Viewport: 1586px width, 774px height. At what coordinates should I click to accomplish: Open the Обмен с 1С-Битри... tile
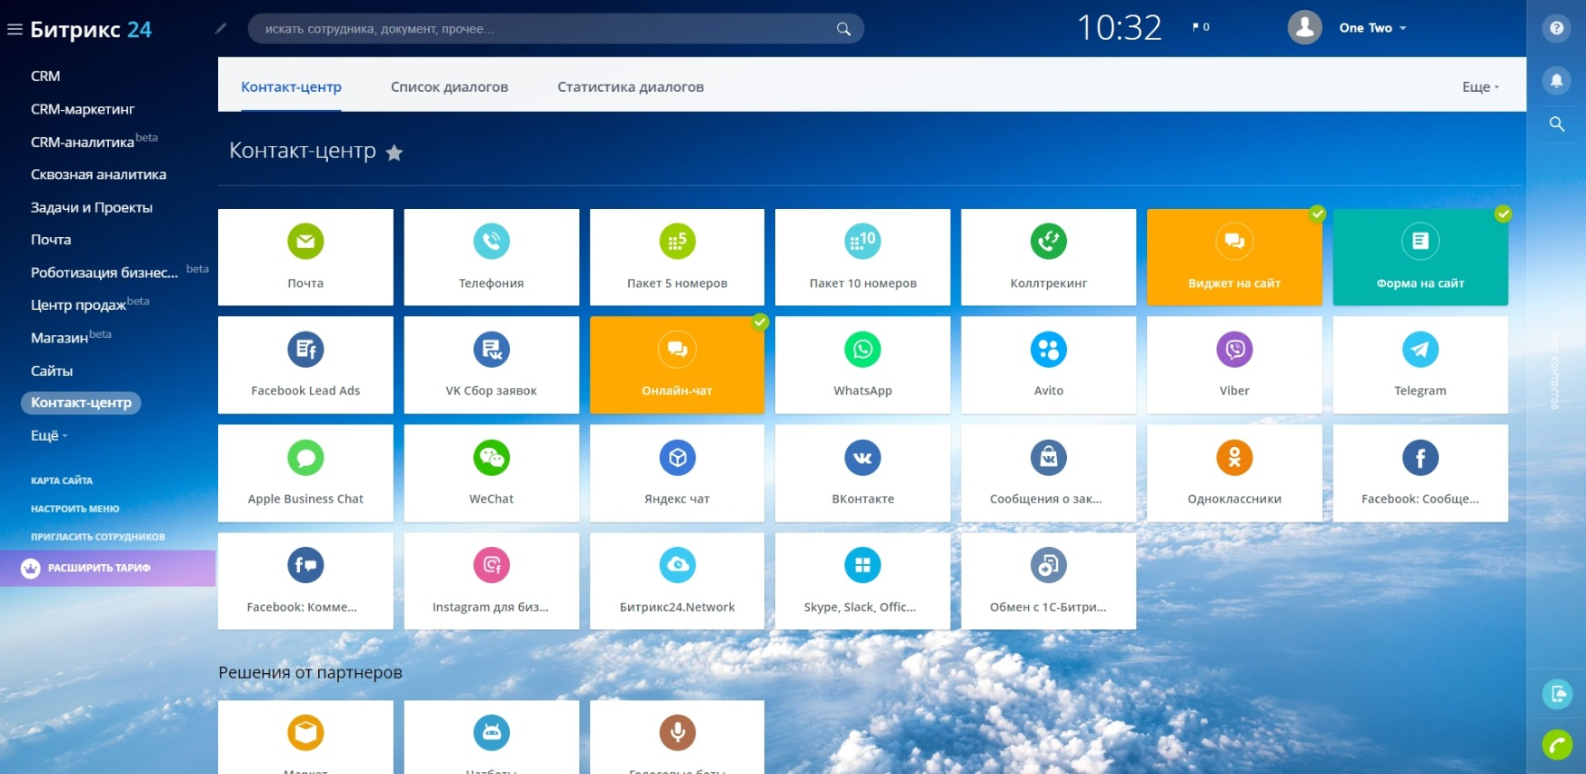click(x=1049, y=581)
